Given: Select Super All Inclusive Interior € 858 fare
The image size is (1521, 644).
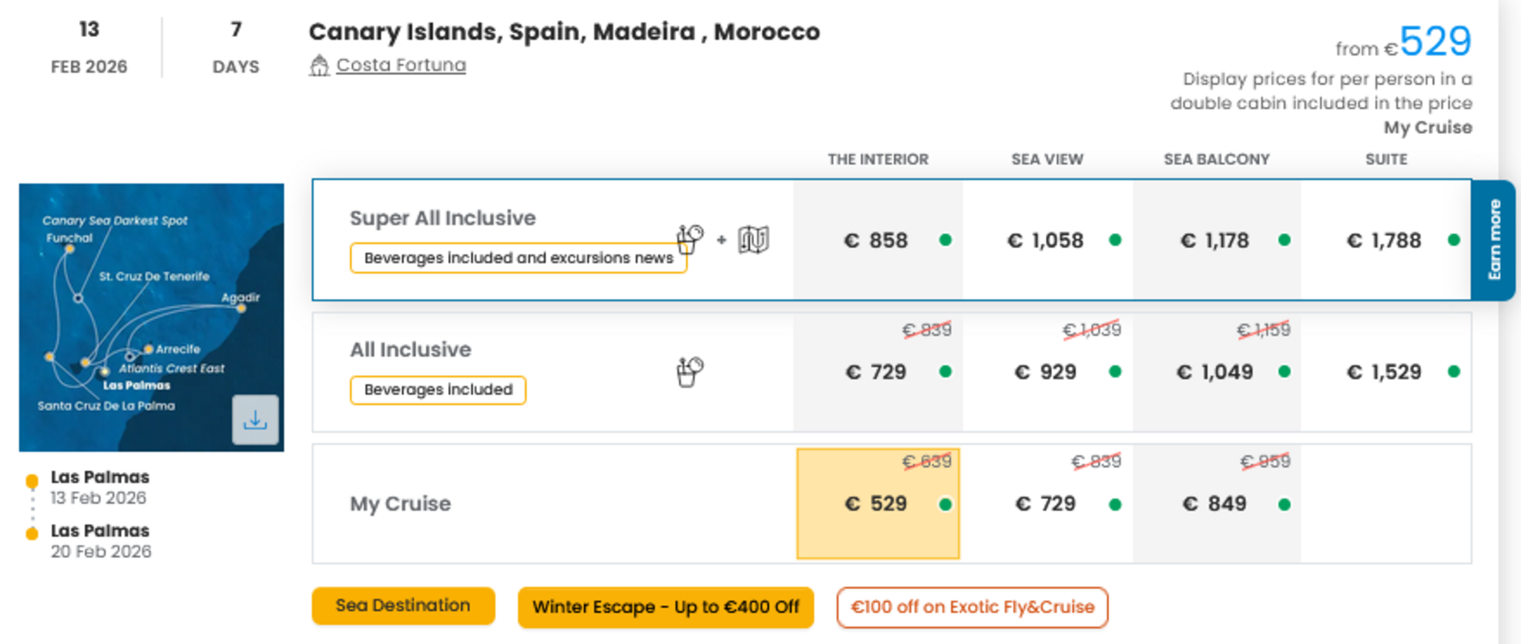Looking at the screenshot, I should (878, 240).
